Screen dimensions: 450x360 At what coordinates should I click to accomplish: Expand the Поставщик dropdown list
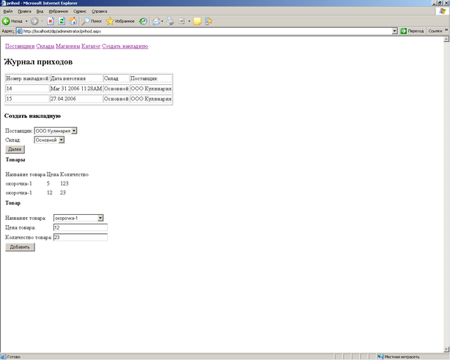(74, 131)
